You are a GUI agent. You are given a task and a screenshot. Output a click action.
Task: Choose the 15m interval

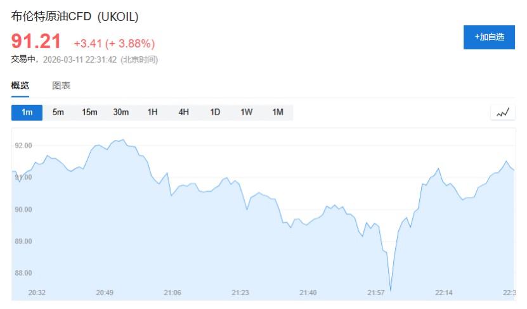tap(89, 113)
